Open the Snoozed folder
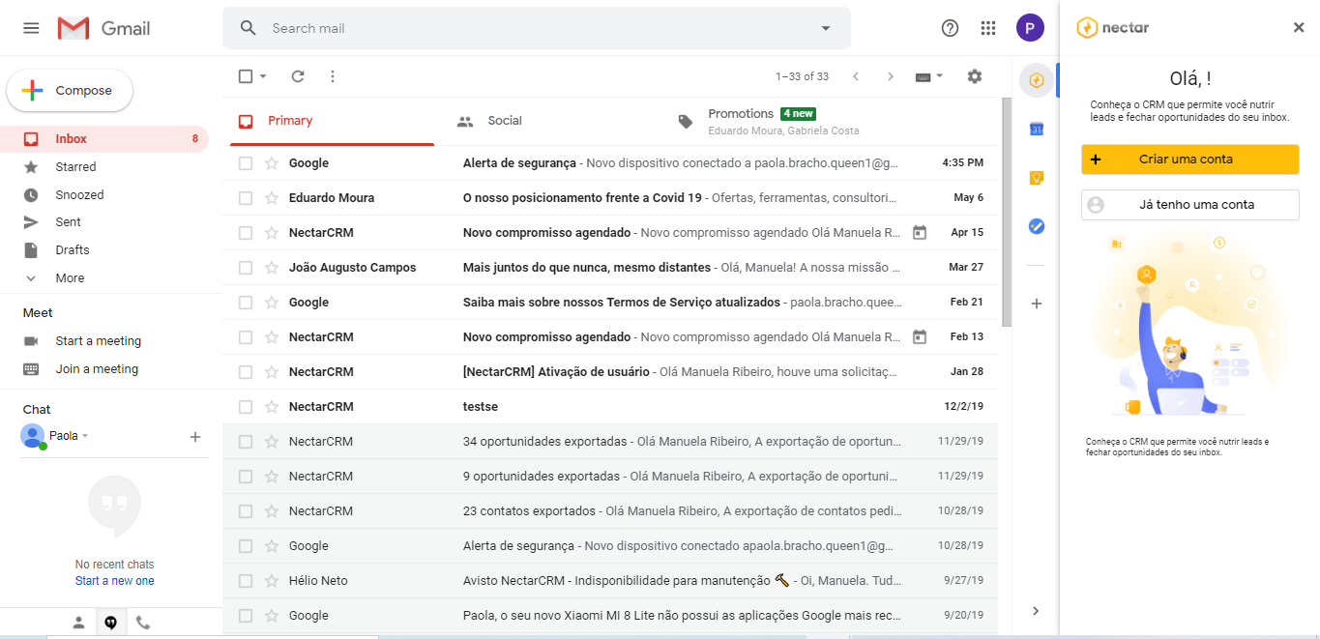 [x=106, y=195]
